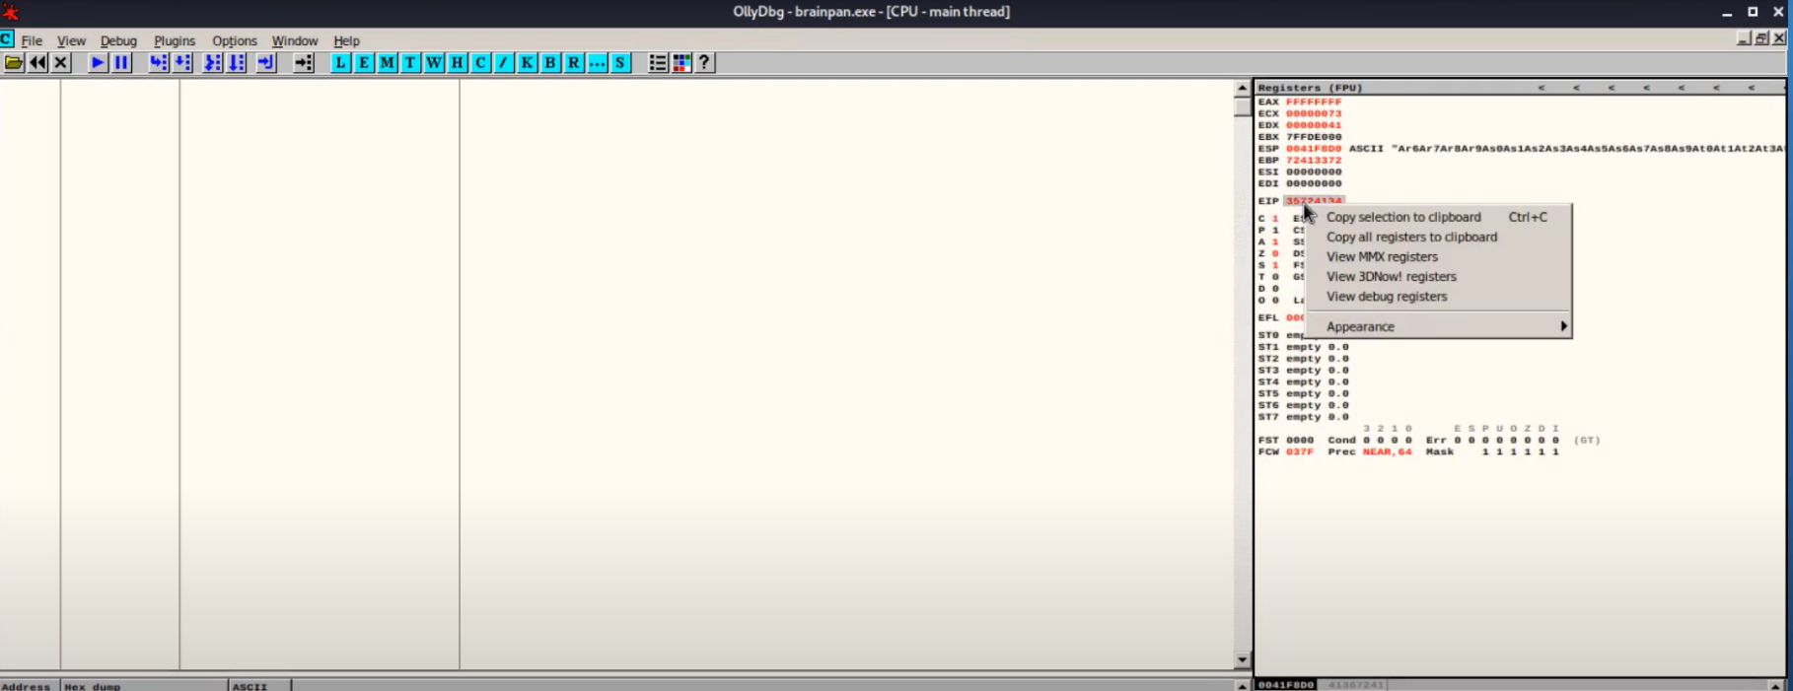Choose Copy selection to clipboard
The image size is (1793, 691).
(x=1403, y=217)
